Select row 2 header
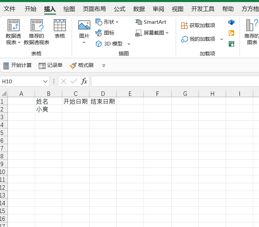Image resolution: width=259 pixels, height=227 pixels. click(x=4, y=109)
